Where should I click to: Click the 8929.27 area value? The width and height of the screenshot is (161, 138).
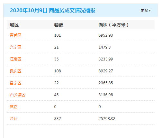point(106,71)
